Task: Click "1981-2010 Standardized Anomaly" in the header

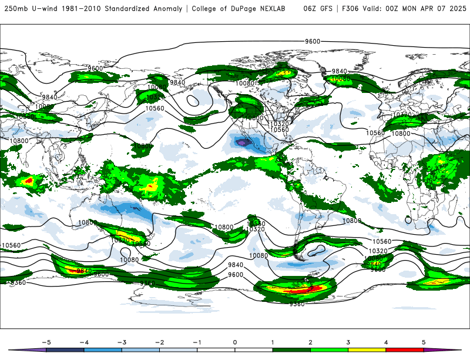Action: (122, 8)
